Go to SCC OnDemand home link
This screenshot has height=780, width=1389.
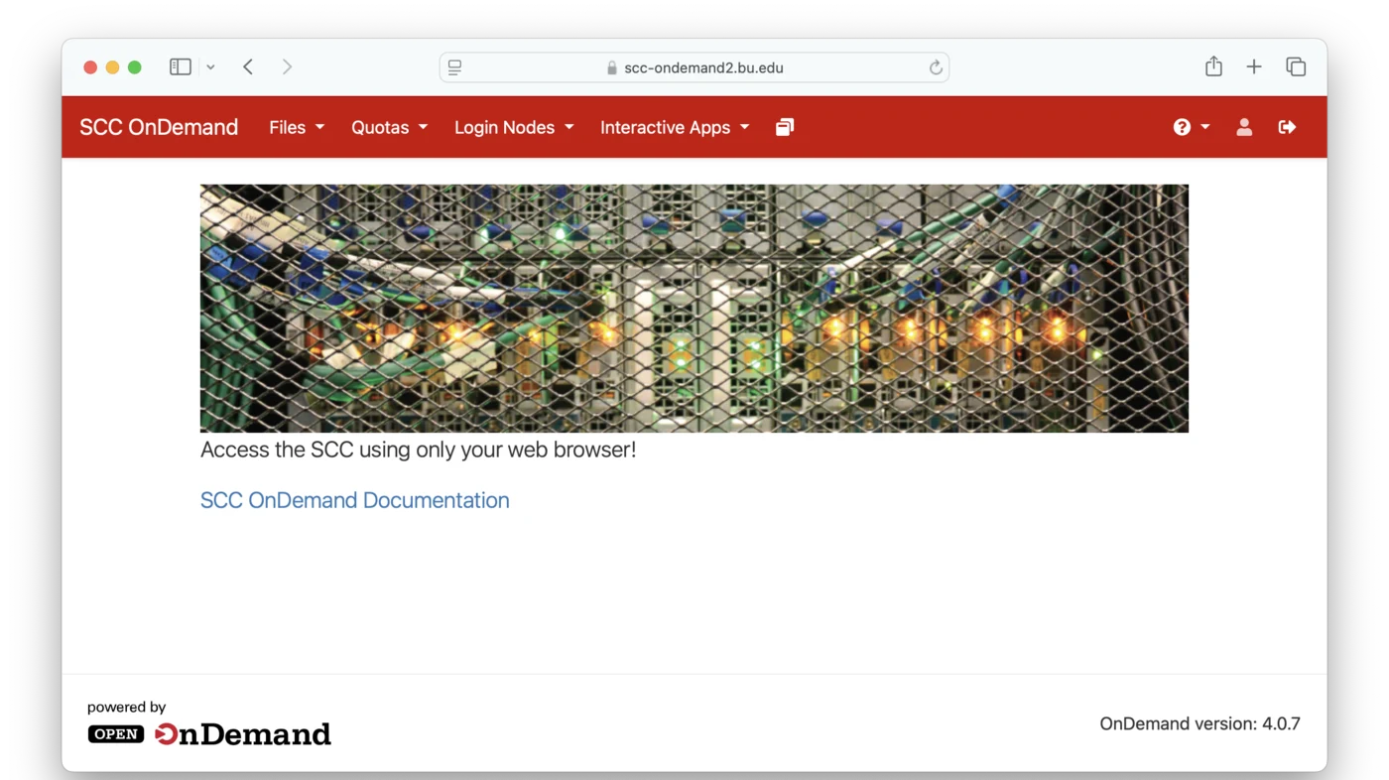159,127
